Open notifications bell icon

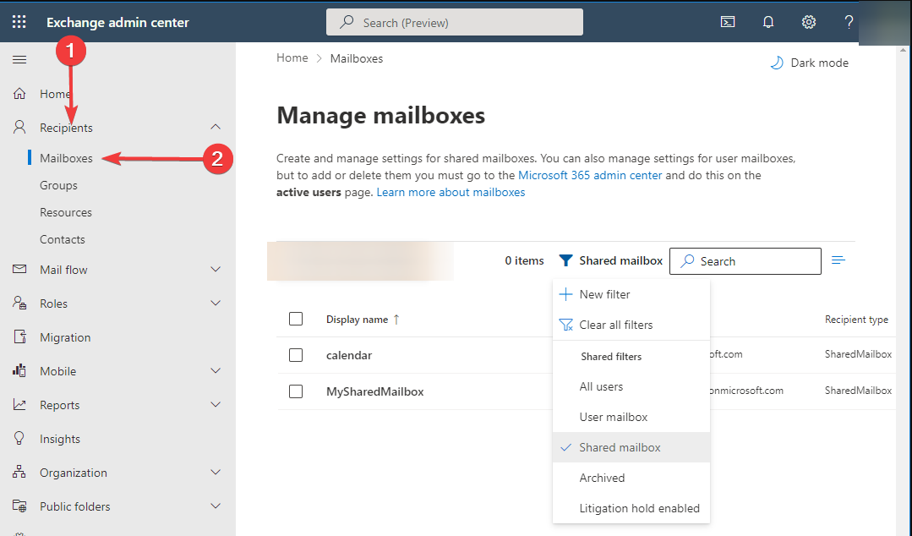(x=768, y=22)
